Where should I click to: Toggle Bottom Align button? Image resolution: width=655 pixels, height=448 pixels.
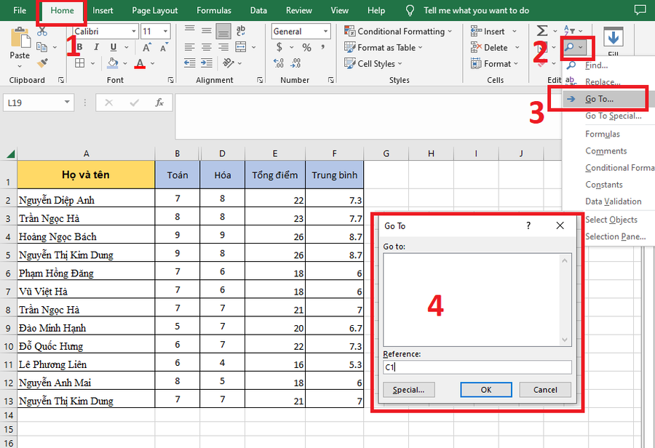coord(223,31)
